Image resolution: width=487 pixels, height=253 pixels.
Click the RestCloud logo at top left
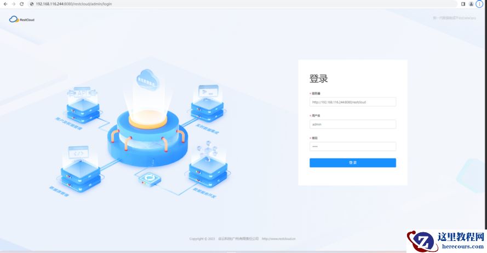point(22,19)
